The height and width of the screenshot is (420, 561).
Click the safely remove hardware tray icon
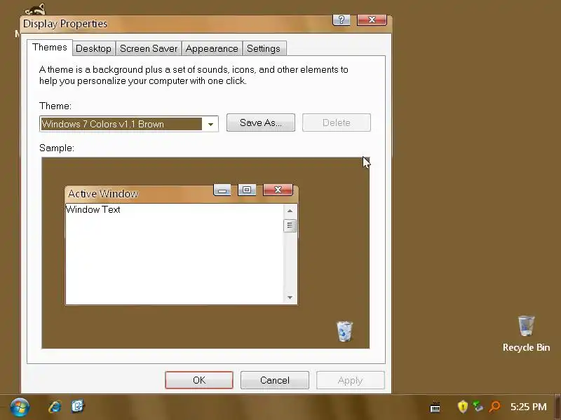(478, 407)
